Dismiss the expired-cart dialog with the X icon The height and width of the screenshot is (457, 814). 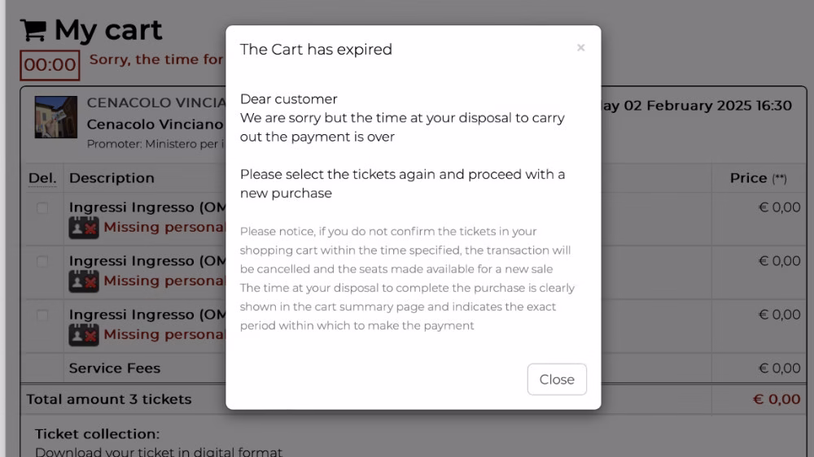click(x=580, y=48)
